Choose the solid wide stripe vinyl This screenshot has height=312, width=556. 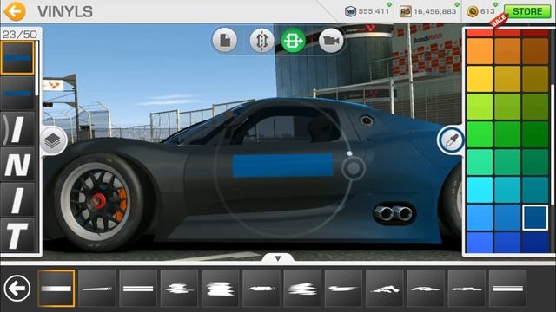[x=56, y=289]
